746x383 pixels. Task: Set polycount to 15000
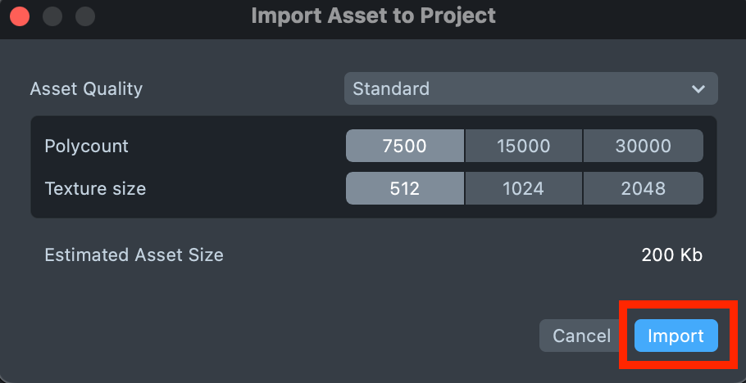coord(524,146)
